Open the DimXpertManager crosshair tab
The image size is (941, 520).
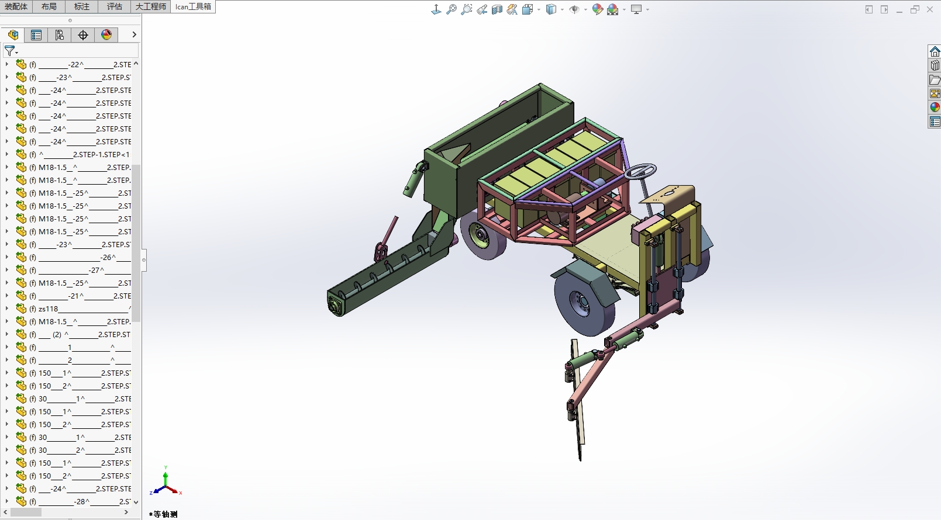tap(83, 35)
